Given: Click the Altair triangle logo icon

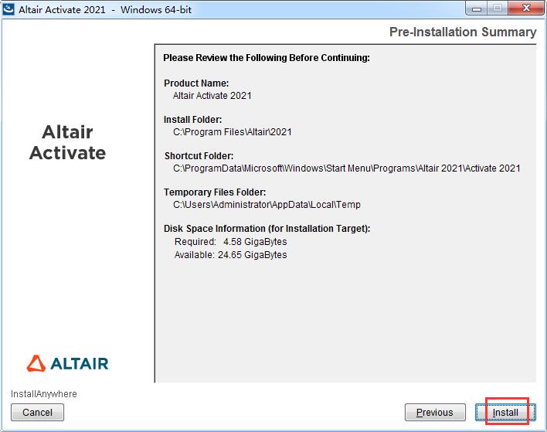Looking at the screenshot, I should [37, 363].
